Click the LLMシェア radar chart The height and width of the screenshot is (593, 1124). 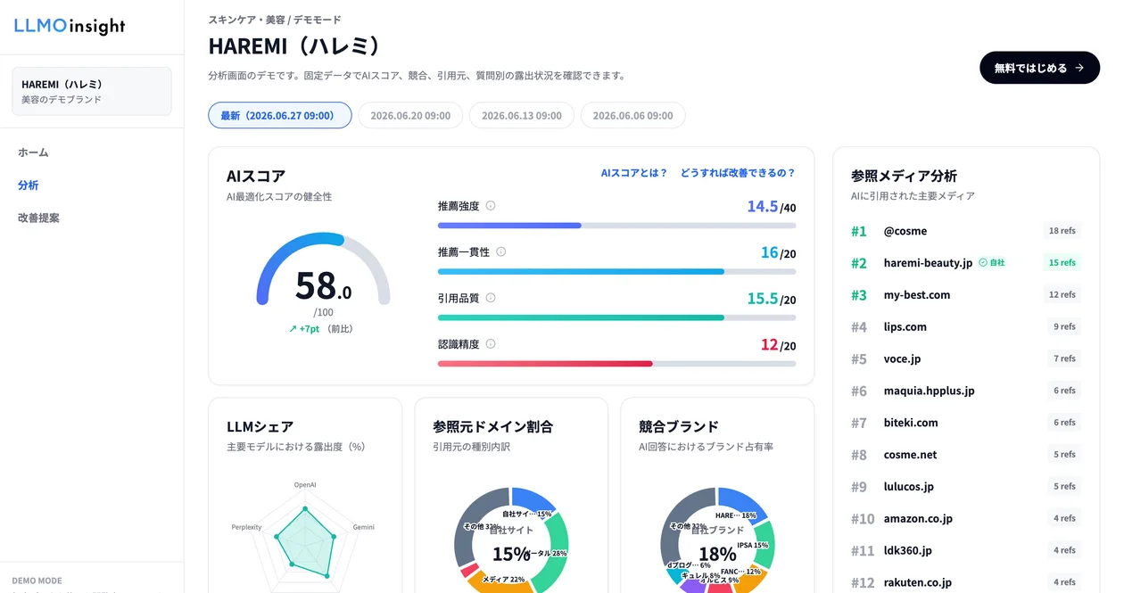(305, 539)
